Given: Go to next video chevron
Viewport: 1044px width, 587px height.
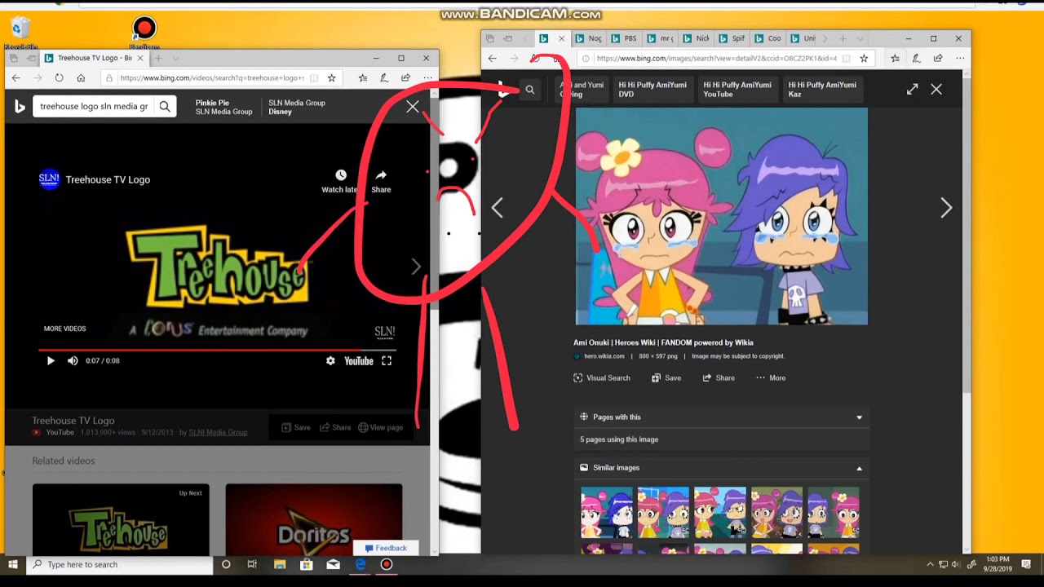Looking at the screenshot, I should tap(416, 267).
